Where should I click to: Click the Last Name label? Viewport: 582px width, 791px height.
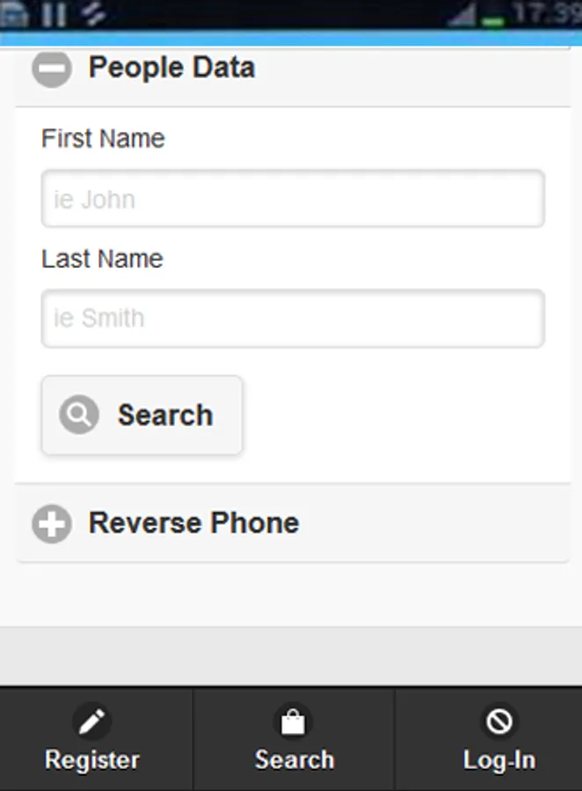tap(102, 259)
